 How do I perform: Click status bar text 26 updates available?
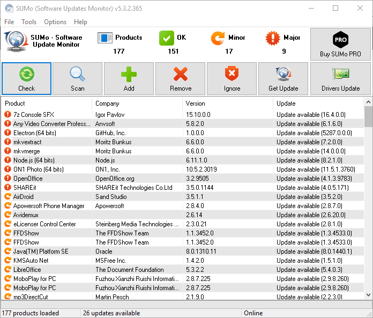111,313
